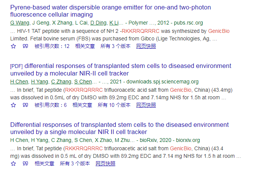View all 10 versions of PDF result
This screenshot has width=260, height=171.
[x=114, y=105]
